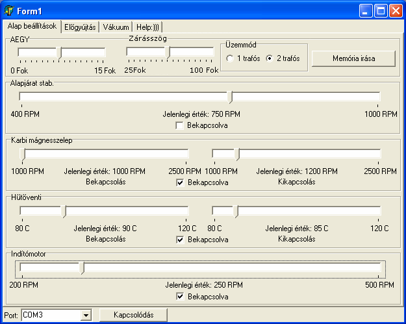Open the Vákuum tab

coord(116,27)
